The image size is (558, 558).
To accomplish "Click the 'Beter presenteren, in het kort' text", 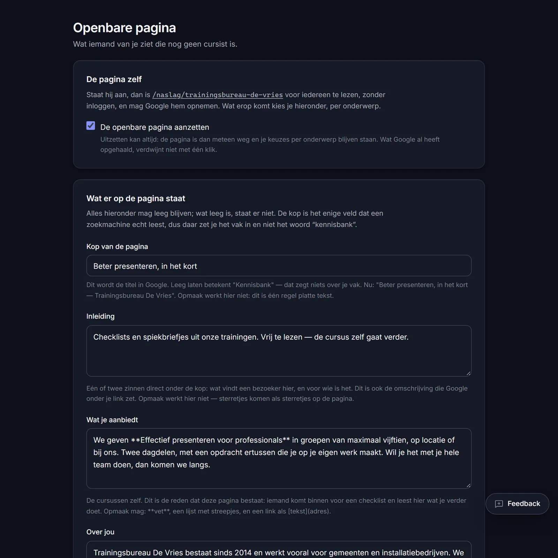I will 145,266.
